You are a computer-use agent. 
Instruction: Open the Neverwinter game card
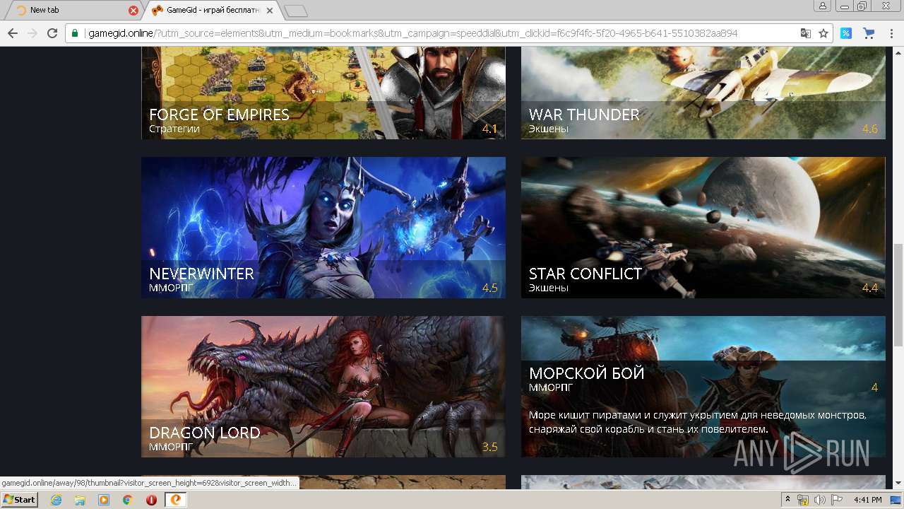[323, 228]
